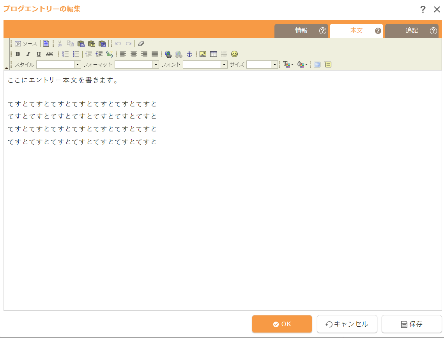Open the スタイル dropdown
This screenshot has width=444, height=338.
pyautogui.click(x=58, y=65)
